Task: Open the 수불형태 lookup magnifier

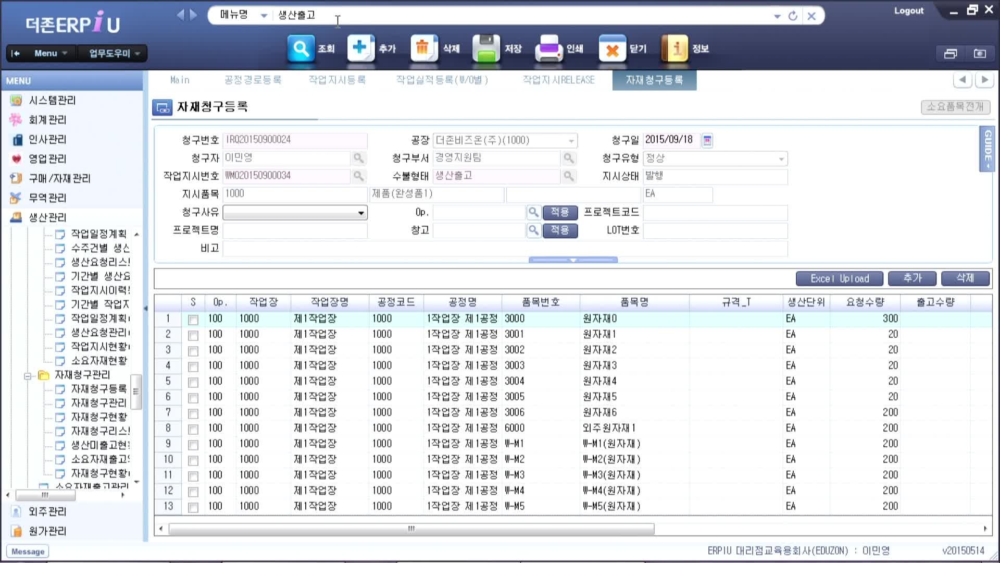Action: tap(569, 176)
